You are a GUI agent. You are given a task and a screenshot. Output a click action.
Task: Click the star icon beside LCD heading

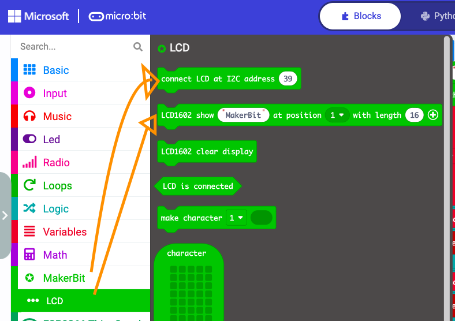click(162, 48)
